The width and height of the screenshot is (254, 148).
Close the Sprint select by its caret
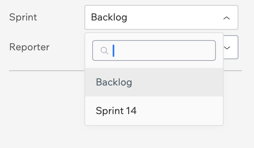(x=227, y=18)
